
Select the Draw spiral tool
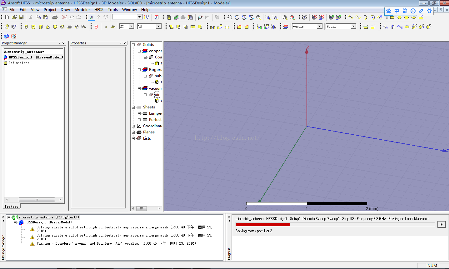(x=77, y=27)
